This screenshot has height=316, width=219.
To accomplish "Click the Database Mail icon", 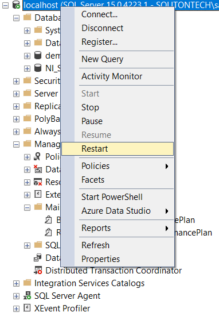I will [x=38, y=257].
